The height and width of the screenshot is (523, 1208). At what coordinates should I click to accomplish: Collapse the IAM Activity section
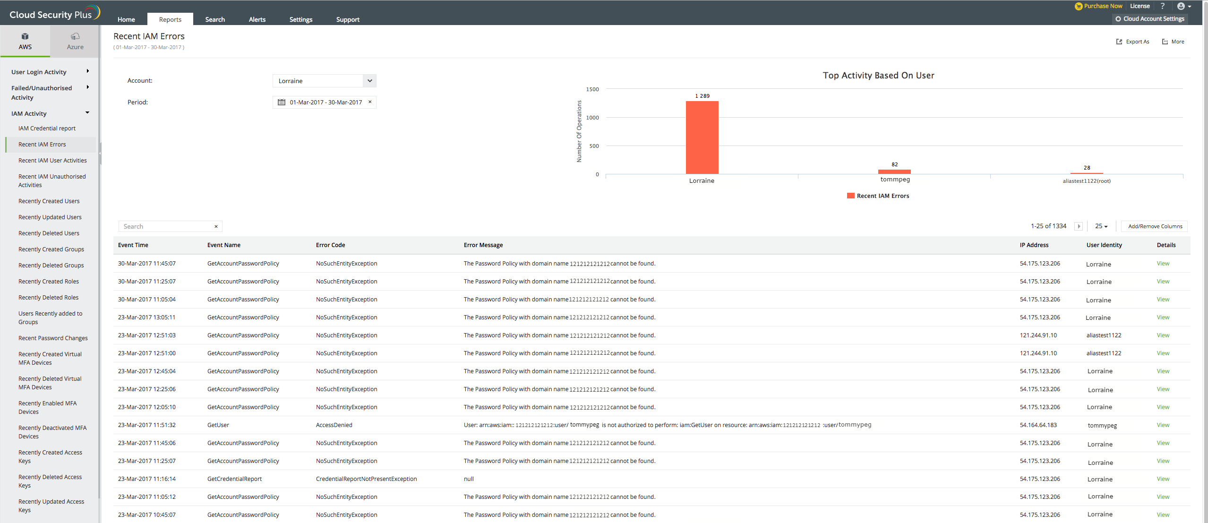(88, 113)
